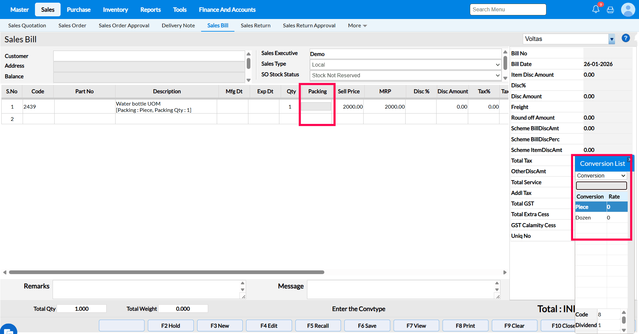Expand the Conversion select box

(x=601, y=175)
